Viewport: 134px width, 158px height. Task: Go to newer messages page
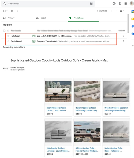(111, 11)
